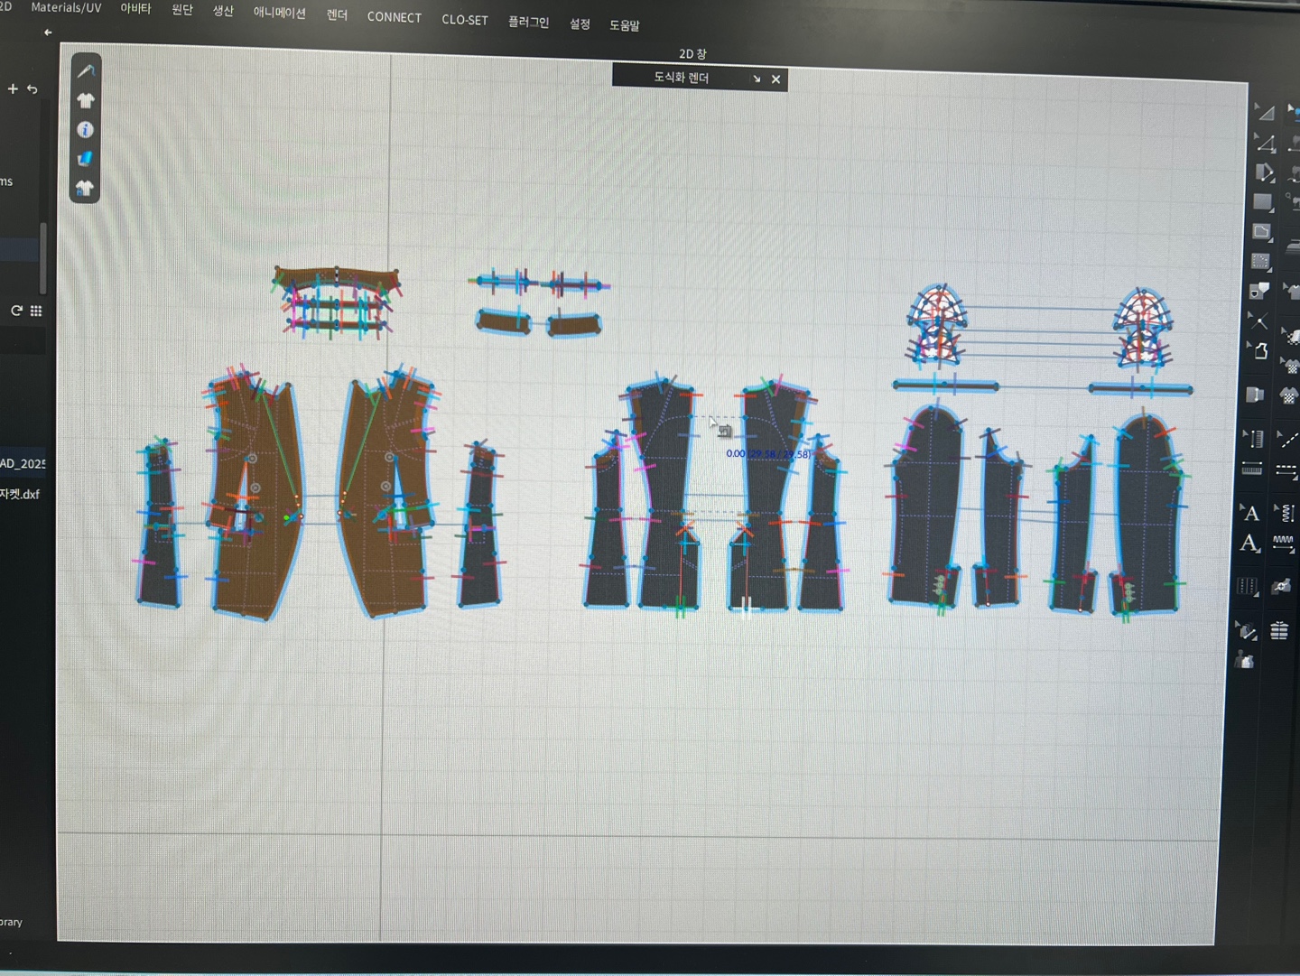Close the 도식화 렌더 panel
1300x976 pixels.
click(775, 79)
